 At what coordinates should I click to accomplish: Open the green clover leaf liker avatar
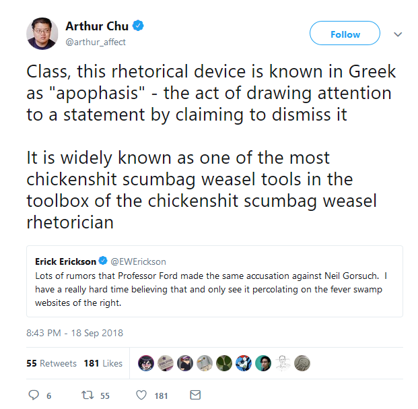[x=224, y=363]
